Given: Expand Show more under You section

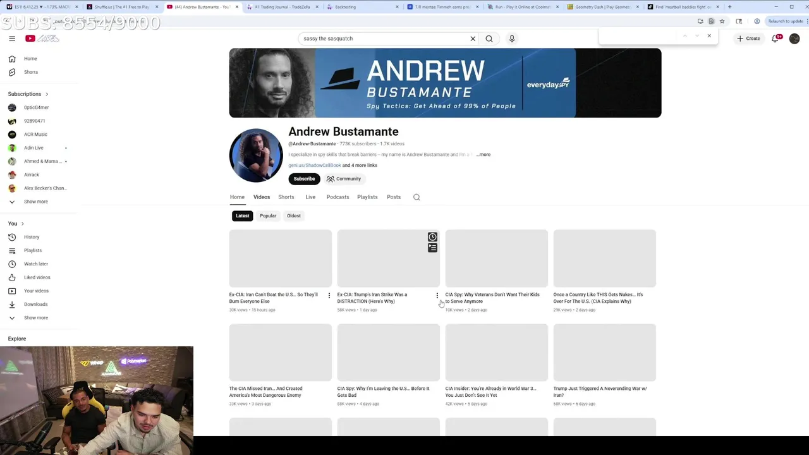Looking at the screenshot, I should pos(36,318).
